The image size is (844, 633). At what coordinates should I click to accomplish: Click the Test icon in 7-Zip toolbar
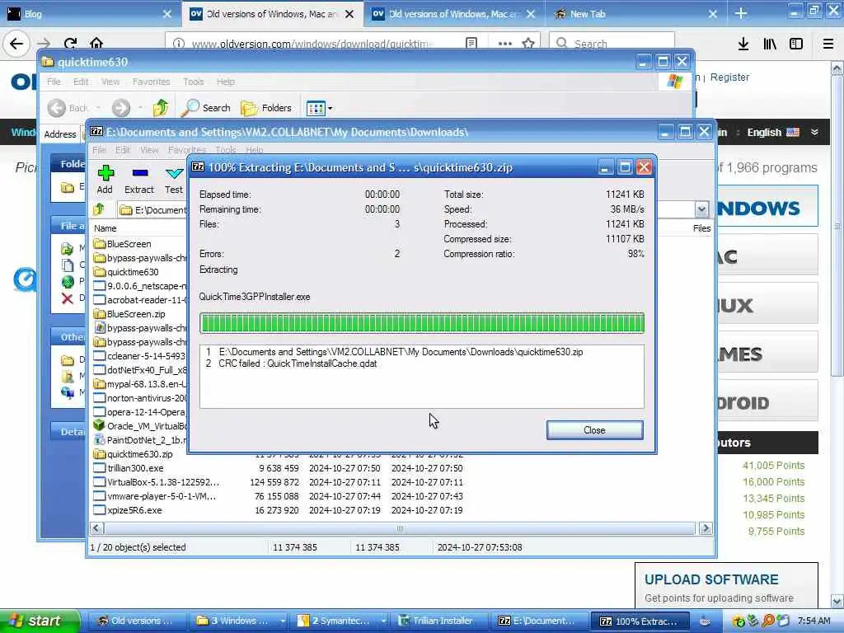coord(174,173)
